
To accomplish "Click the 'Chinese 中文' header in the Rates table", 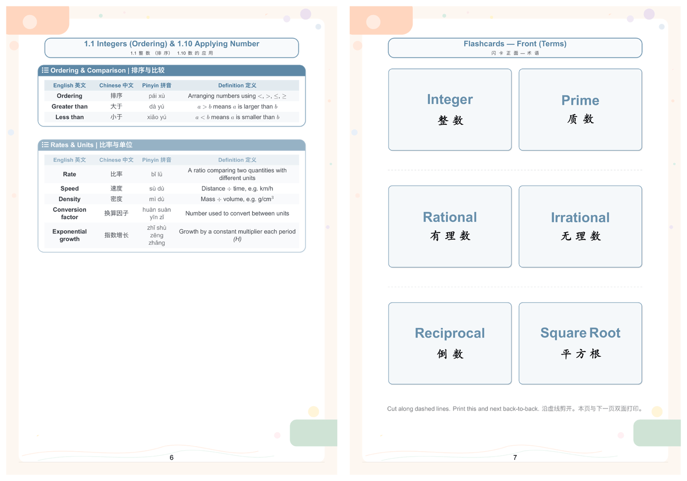I will (116, 160).
